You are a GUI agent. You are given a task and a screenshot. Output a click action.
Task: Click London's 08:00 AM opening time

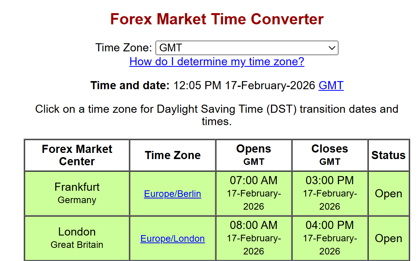(254, 225)
